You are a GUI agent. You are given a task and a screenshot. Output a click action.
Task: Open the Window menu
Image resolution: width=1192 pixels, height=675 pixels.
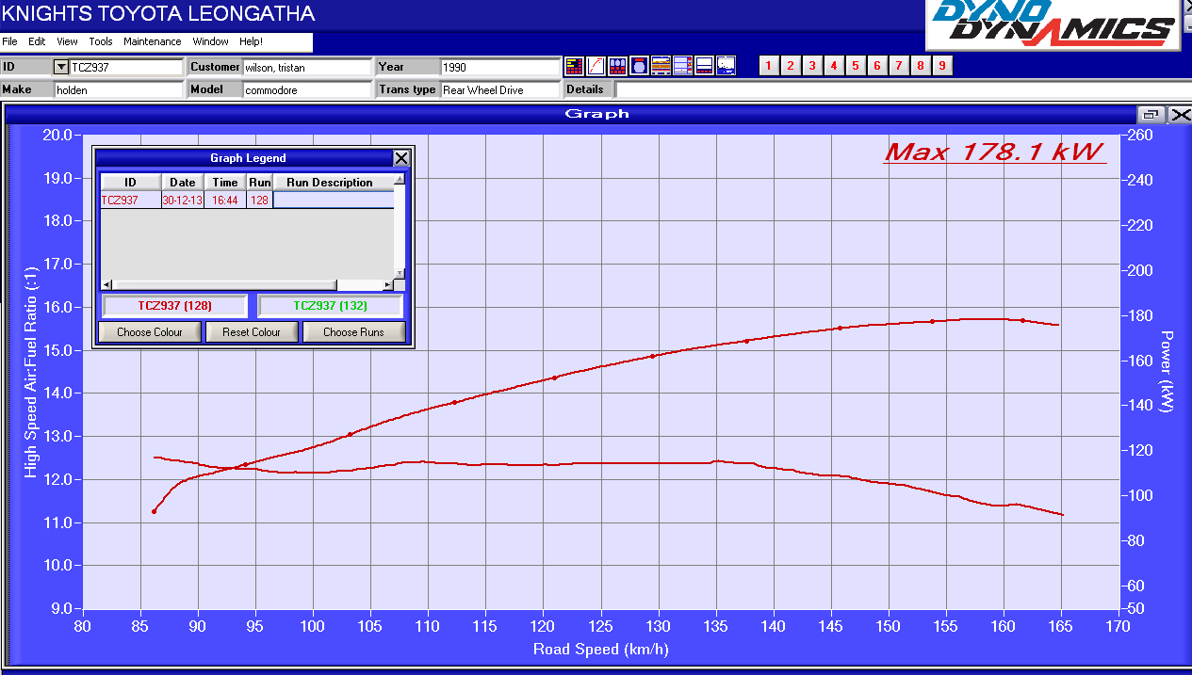coord(211,41)
